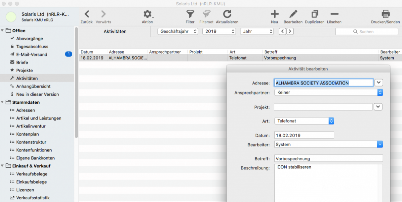Open the Art Telefonat dropdown
This screenshot has height=202, width=402.
[x=304, y=121]
